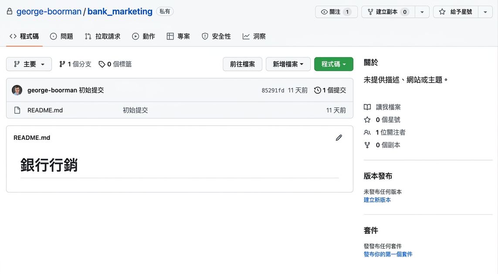The height and width of the screenshot is (274, 498).
Task: Open the bank_marketing repository link
Action: [x=120, y=11]
